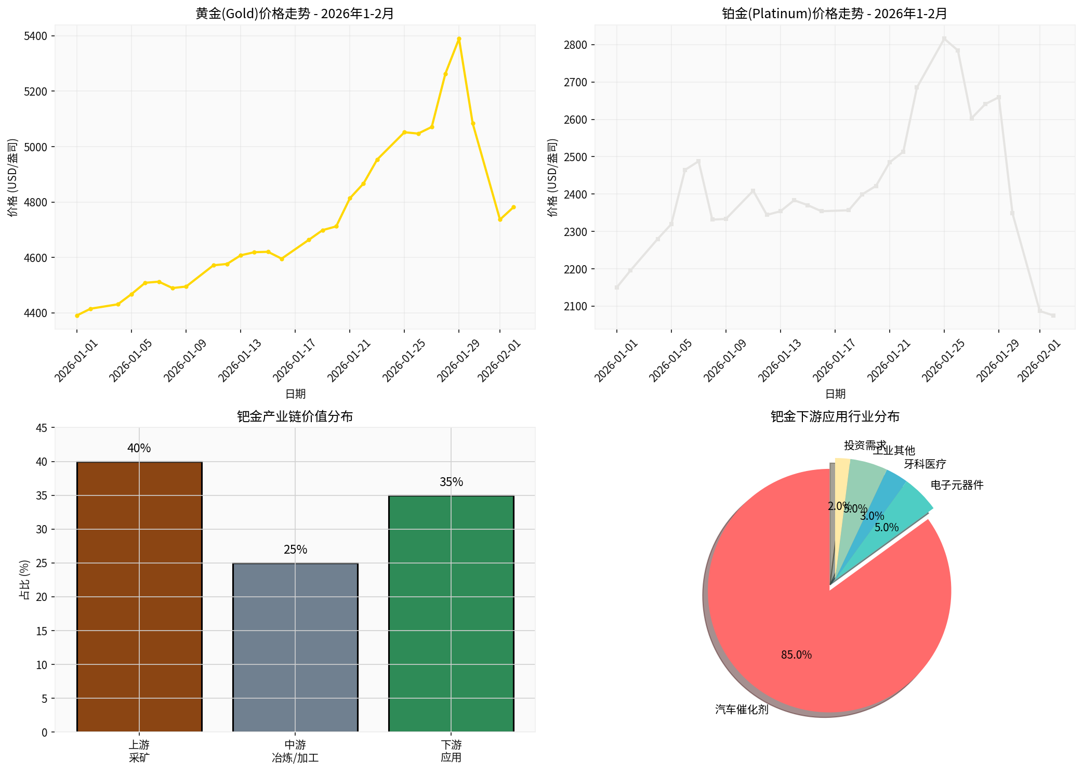The image size is (1083, 772).
Task: Click the gold chart title text
Action: tap(295, 14)
